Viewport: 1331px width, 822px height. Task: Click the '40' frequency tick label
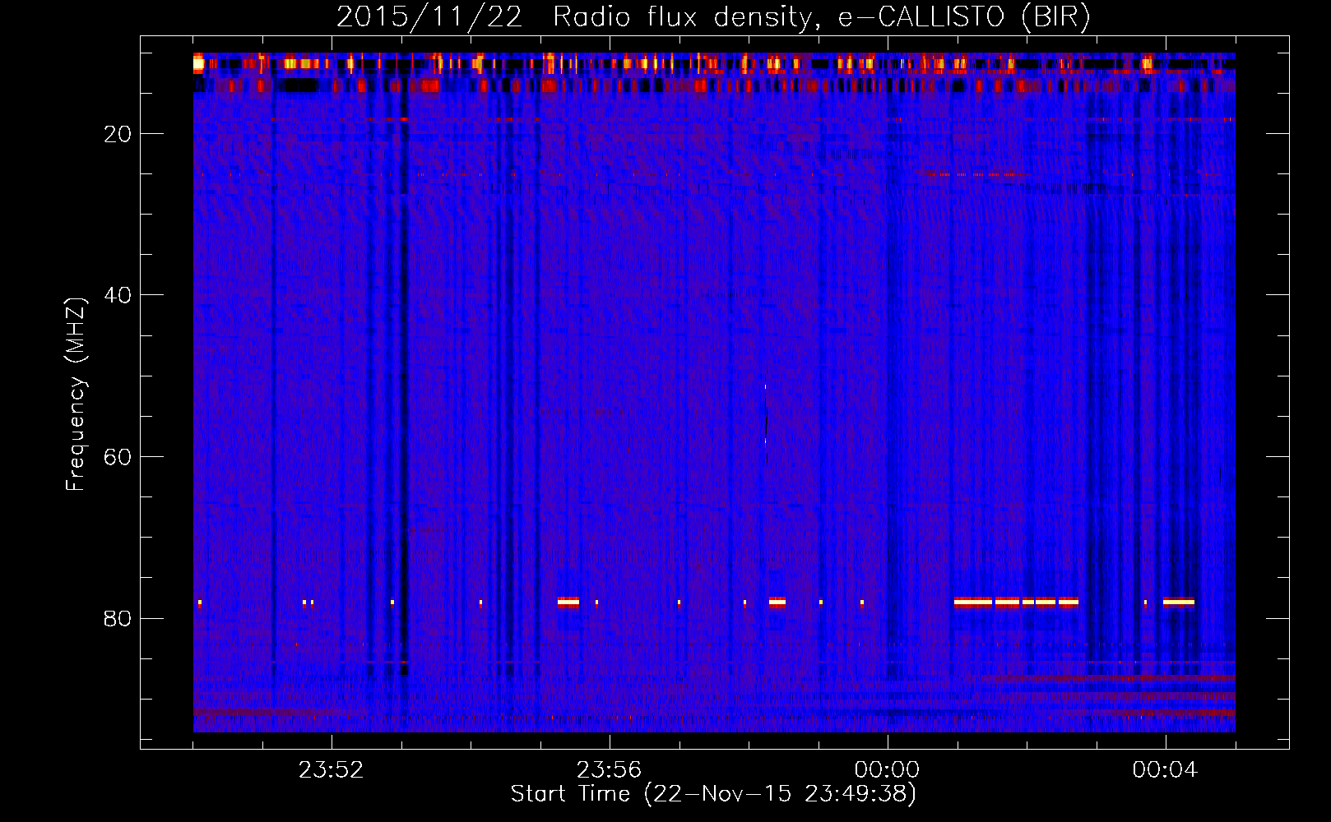coord(118,295)
